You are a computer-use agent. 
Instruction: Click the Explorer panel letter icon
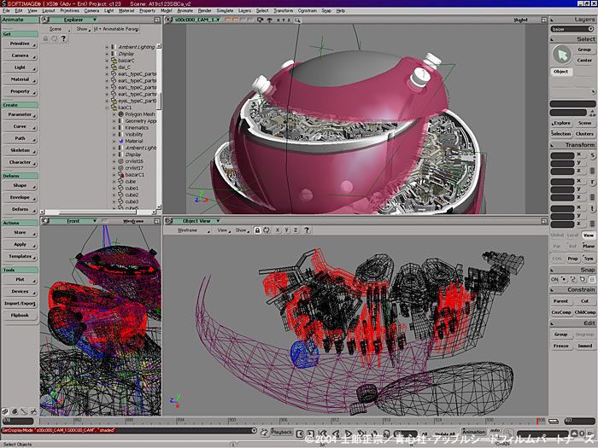point(45,20)
